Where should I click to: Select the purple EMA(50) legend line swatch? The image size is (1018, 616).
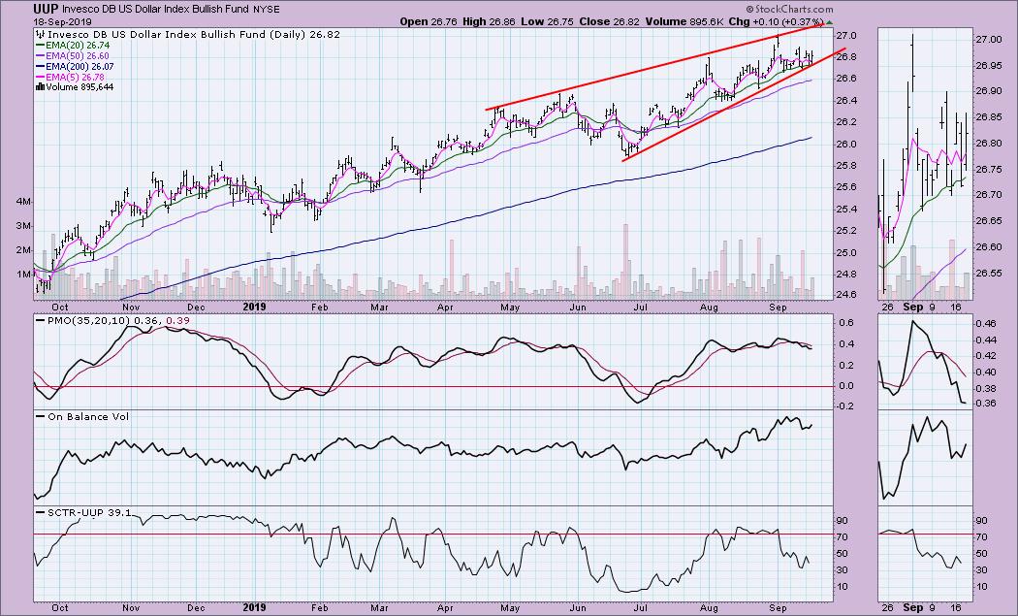point(41,56)
